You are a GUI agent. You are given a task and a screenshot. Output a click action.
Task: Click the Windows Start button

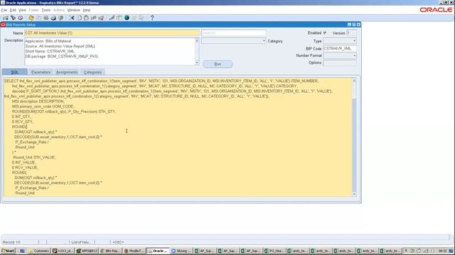[8, 251]
